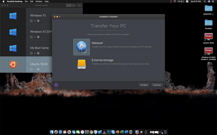Open Google Chrome in the Dock
This screenshot has width=217, height=135.
[91, 132]
